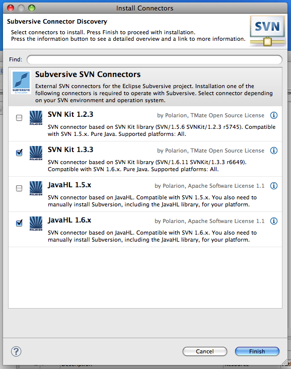Click SVN Kit 1.2.3 TMate license text
291x369 pixels.
click(x=211, y=115)
